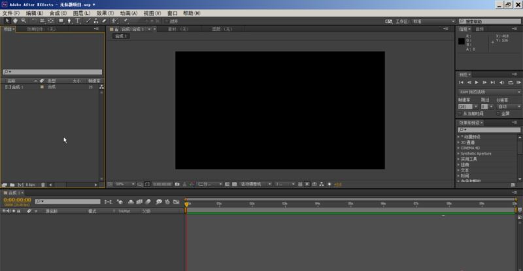Click the delete trash icon in Project panel
Image resolution: width=523 pixels, height=271 pixels.
[x=42, y=185]
